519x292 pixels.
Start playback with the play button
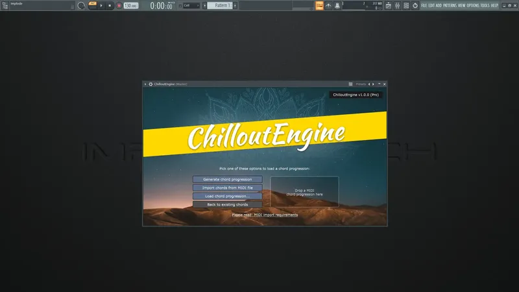[x=101, y=6]
